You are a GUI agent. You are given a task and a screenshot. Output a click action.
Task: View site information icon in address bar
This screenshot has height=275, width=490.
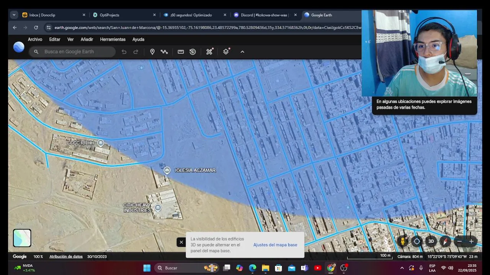point(48,27)
